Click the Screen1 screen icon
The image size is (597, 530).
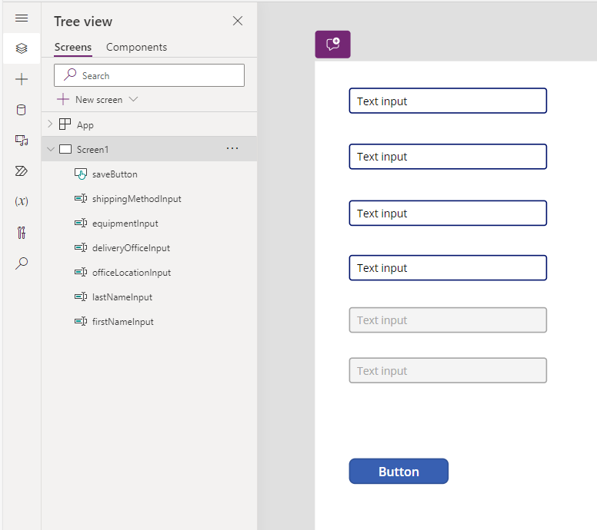pos(65,149)
